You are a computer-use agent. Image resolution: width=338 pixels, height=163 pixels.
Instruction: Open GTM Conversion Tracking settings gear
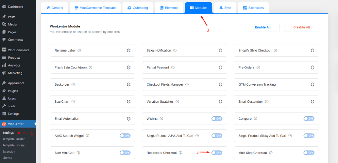coord(313,84)
